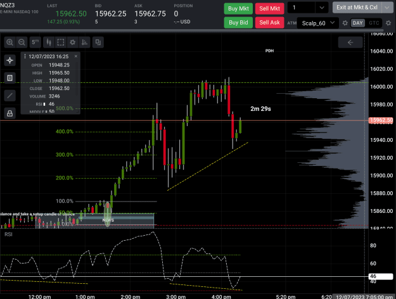
Task: Click the current price marker 15962.50 on axis
Action: [x=381, y=120]
